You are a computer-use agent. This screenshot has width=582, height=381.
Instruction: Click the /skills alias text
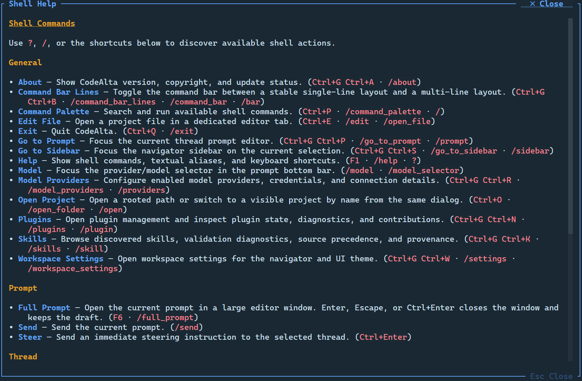click(x=44, y=249)
